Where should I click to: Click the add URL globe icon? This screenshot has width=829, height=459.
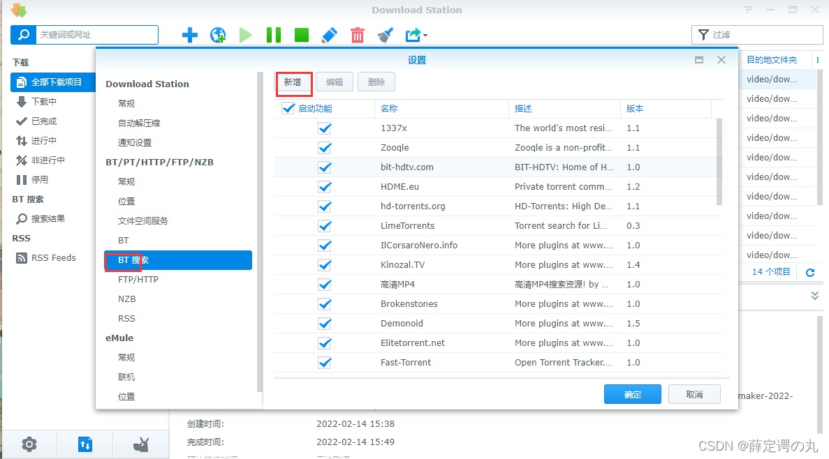(x=218, y=36)
